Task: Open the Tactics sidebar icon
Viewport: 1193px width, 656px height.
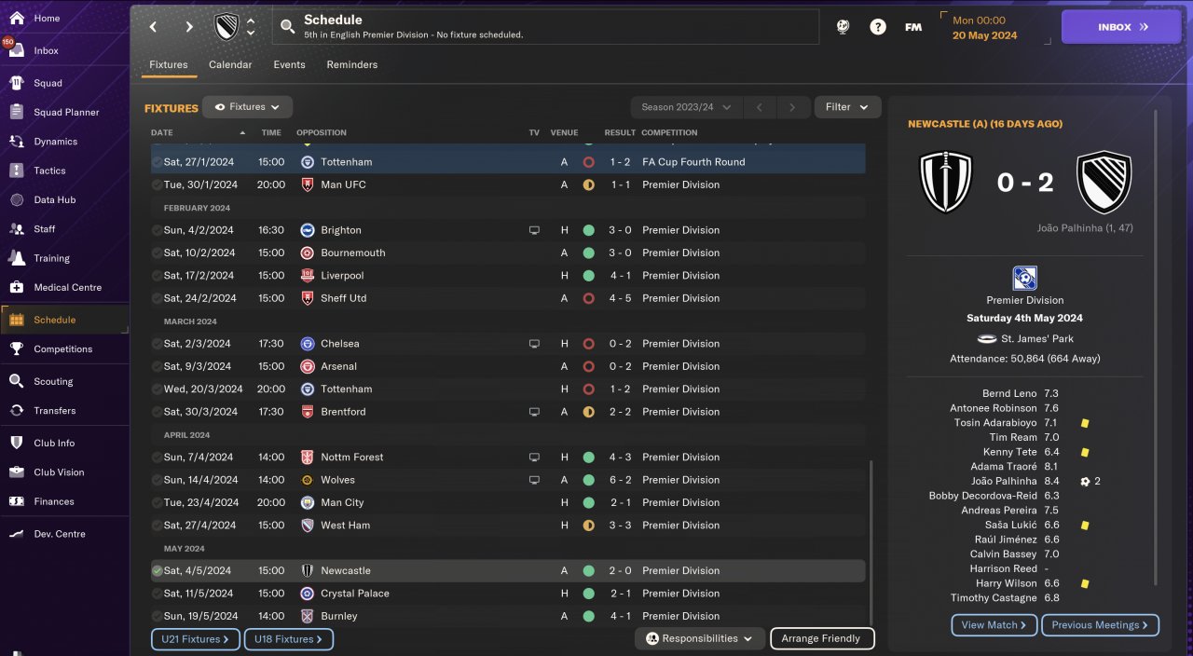Action: coord(16,171)
